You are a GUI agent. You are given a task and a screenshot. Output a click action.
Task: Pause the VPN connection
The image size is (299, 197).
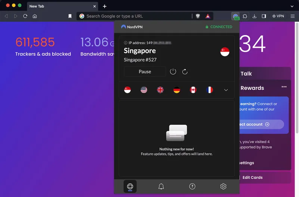[145, 71]
